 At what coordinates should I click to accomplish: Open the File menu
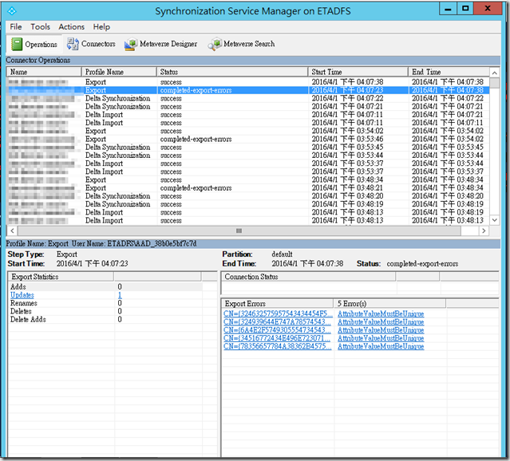(x=16, y=26)
